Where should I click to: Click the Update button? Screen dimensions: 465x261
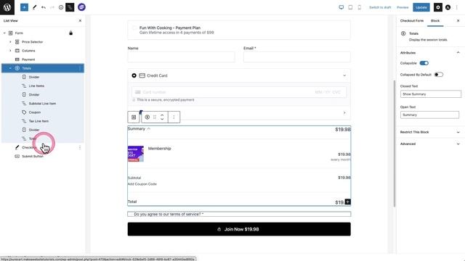(421, 7)
